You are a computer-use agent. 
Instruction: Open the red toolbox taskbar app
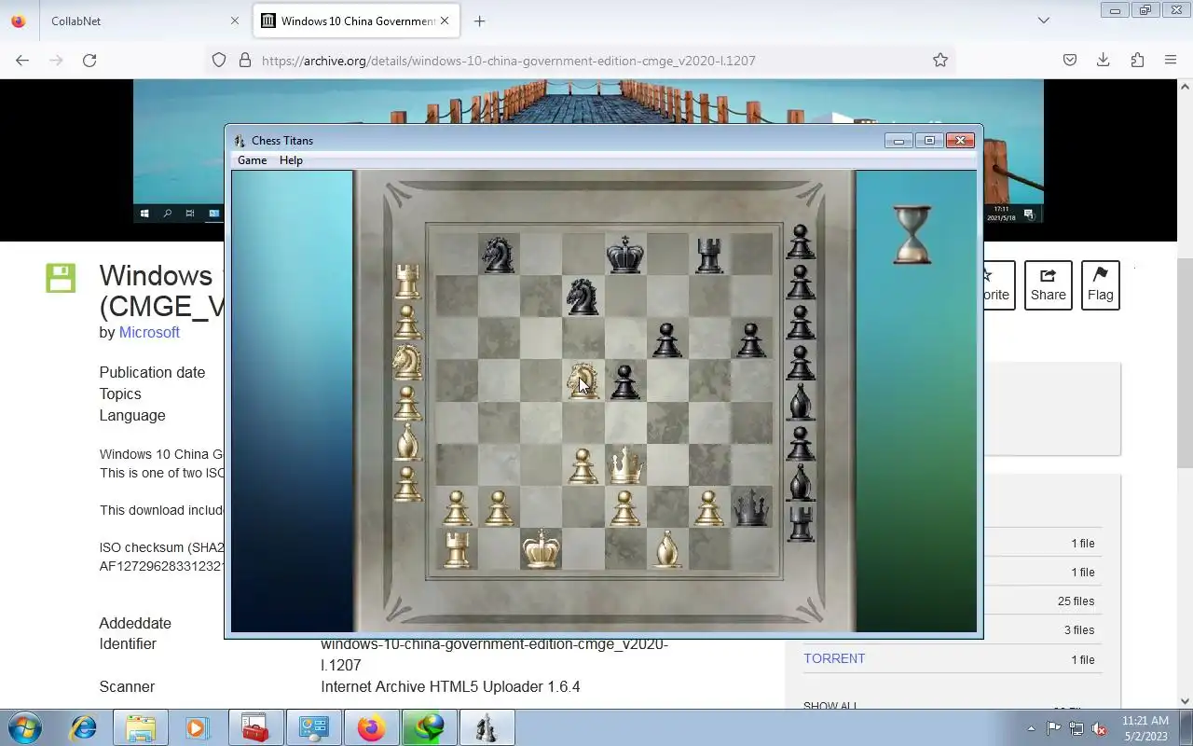[254, 727]
